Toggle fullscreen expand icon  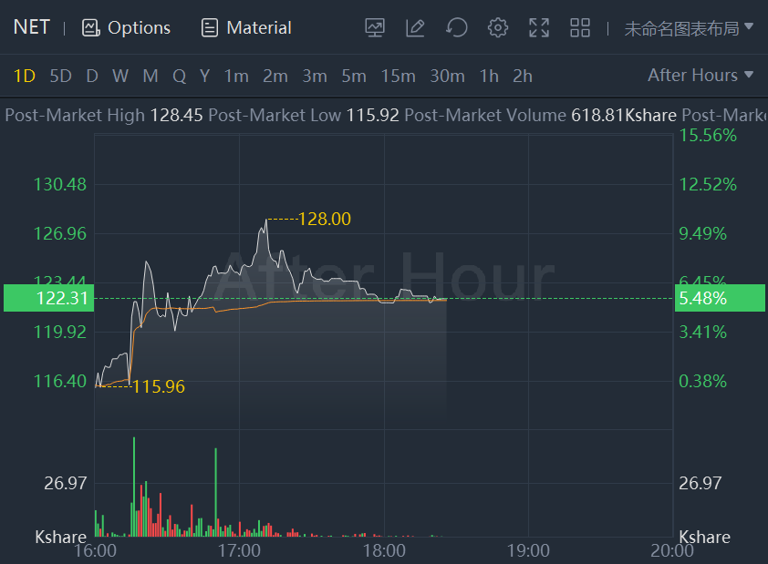[539, 28]
